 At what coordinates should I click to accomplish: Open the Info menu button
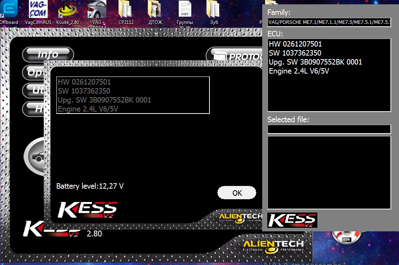tap(48, 54)
